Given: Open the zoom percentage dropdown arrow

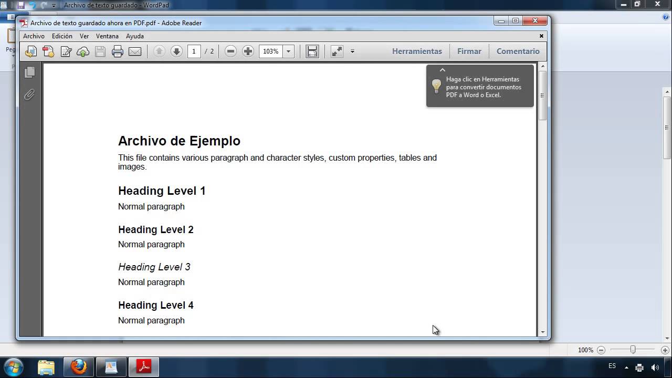Looking at the screenshot, I should [288, 51].
